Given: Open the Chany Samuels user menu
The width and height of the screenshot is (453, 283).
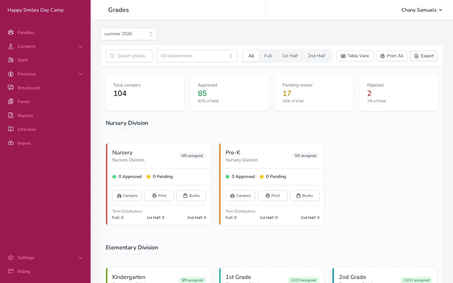Looking at the screenshot, I should (422, 10).
